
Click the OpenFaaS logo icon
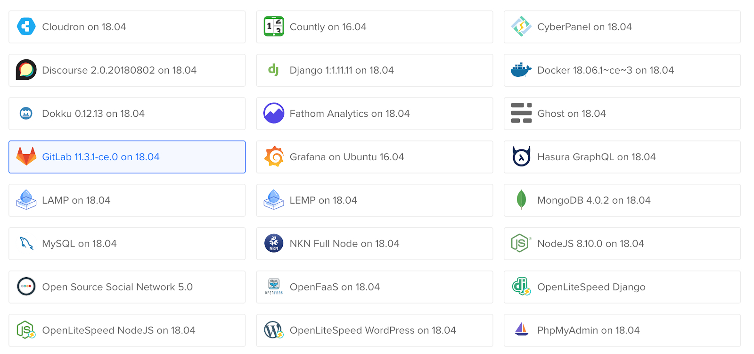click(274, 287)
